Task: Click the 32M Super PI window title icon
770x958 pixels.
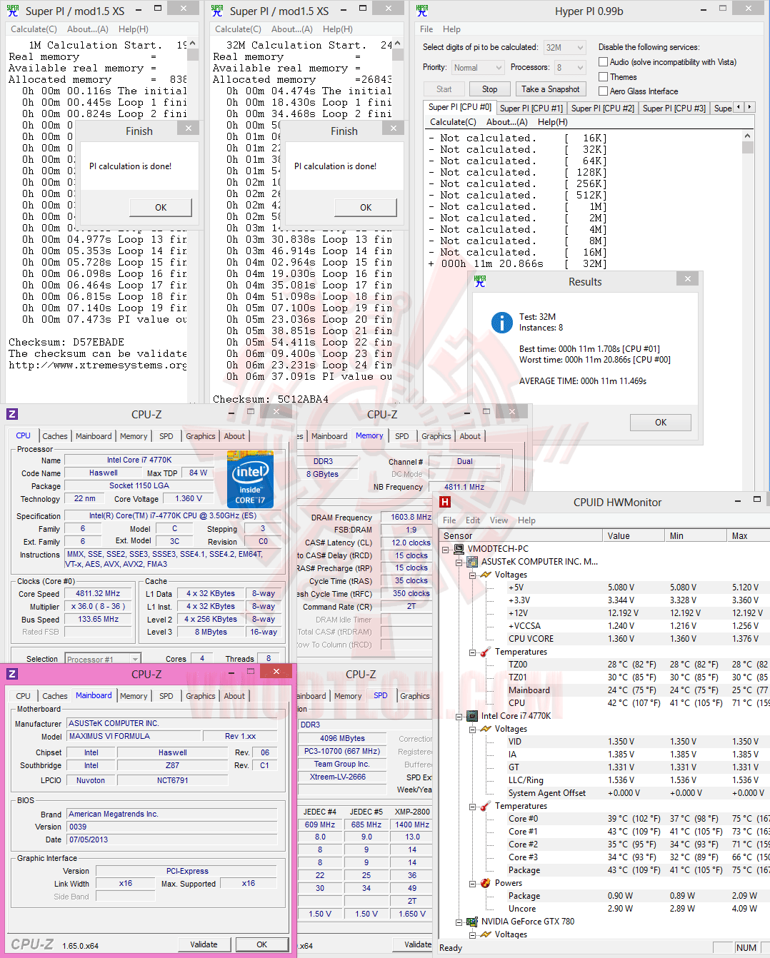Action: (x=217, y=11)
